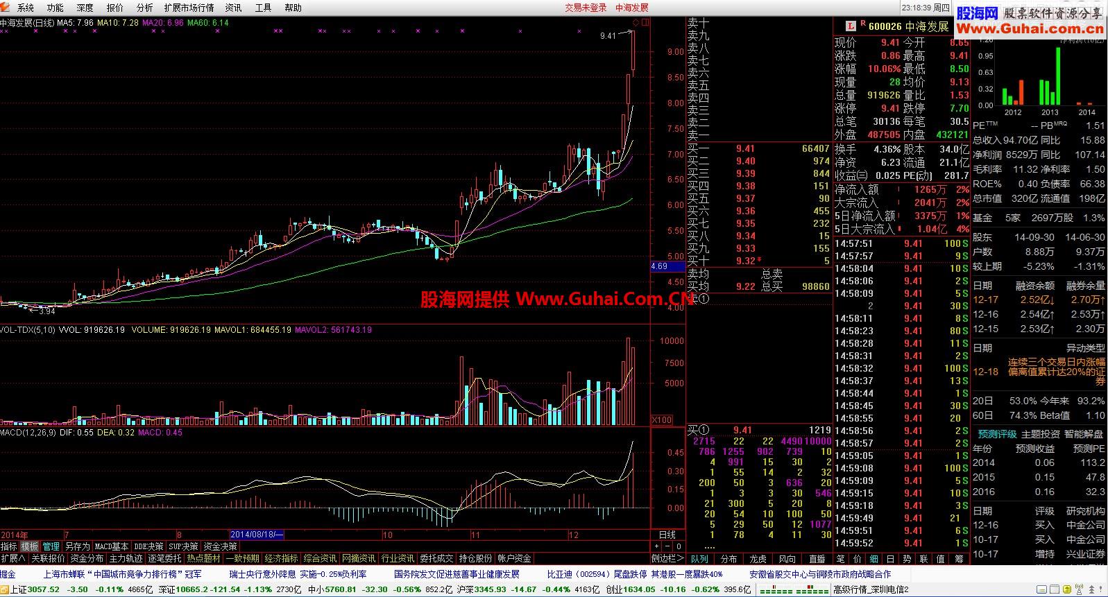
Task: Click the news headline 国务院发文促进慈善事业健康发展
Action: pyautogui.click(x=457, y=574)
